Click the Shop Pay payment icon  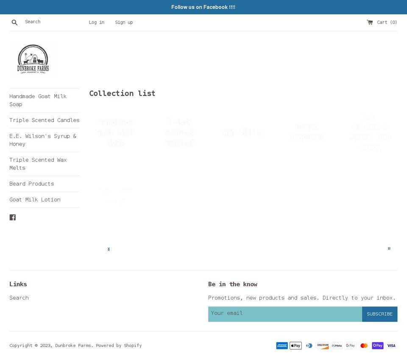coord(377,345)
